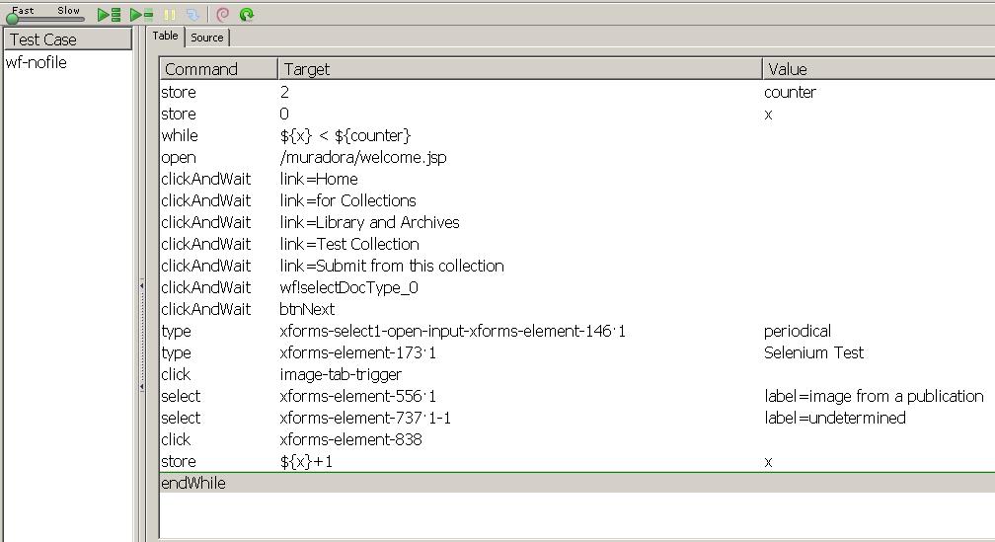Collapse sidebar using upper splitter arrow

(x=141, y=286)
